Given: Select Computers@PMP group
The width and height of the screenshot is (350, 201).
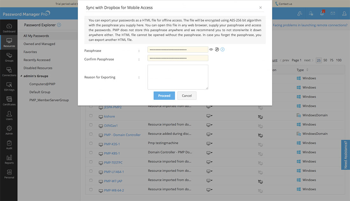Looking at the screenshot, I should point(42,84).
